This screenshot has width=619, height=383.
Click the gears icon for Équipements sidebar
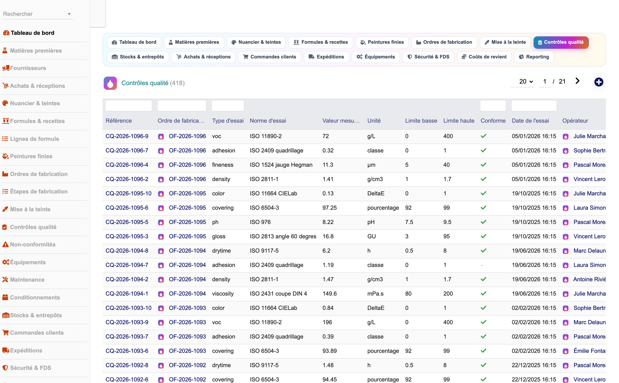click(6, 262)
